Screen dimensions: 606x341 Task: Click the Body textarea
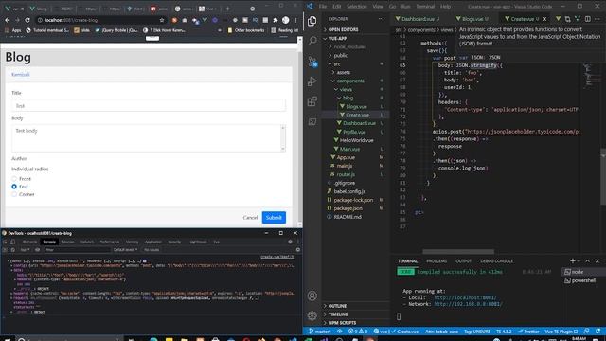pyautogui.click(x=149, y=138)
